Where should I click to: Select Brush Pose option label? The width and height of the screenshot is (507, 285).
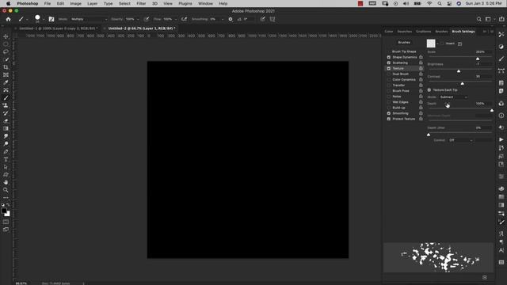coord(401,91)
